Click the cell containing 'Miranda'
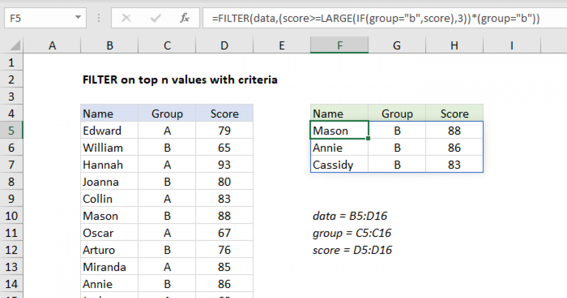 (110, 267)
